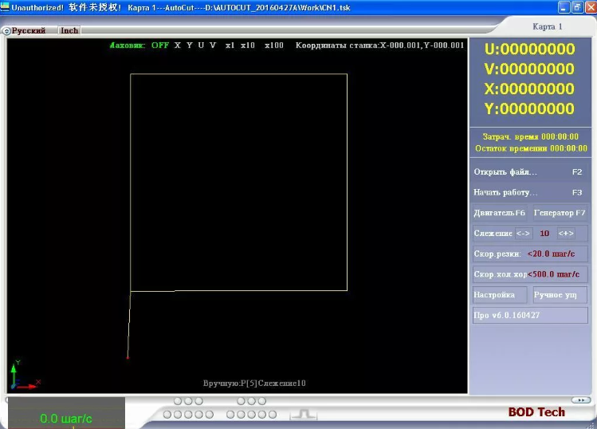Increase tracking with the <+> button
Image resolution: width=597 pixels, height=429 pixels.
pyautogui.click(x=566, y=234)
